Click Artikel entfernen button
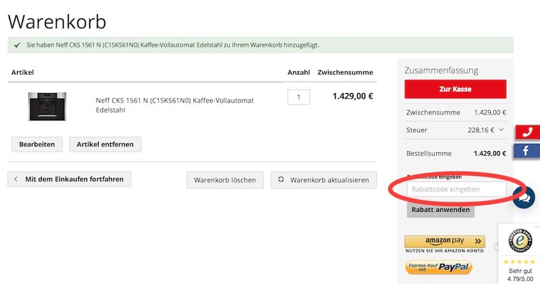 click(x=105, y=144)
